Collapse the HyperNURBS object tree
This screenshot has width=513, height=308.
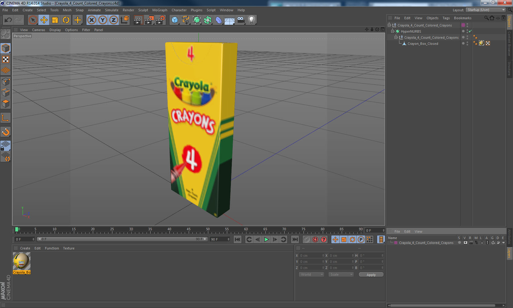pyautogui.click(x=393, y=31)
